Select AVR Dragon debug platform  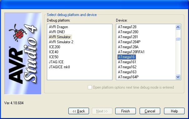pos(58,27)
